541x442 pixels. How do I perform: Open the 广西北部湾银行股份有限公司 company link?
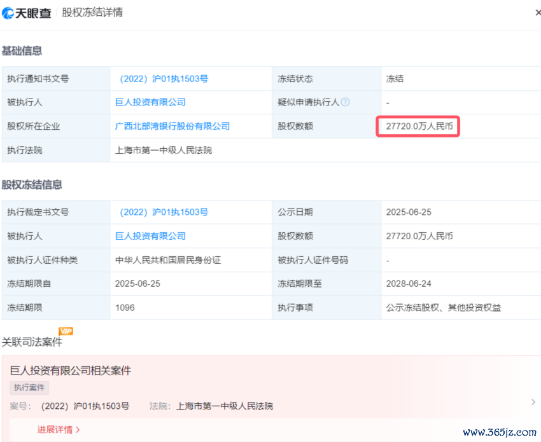pos(172,126)
